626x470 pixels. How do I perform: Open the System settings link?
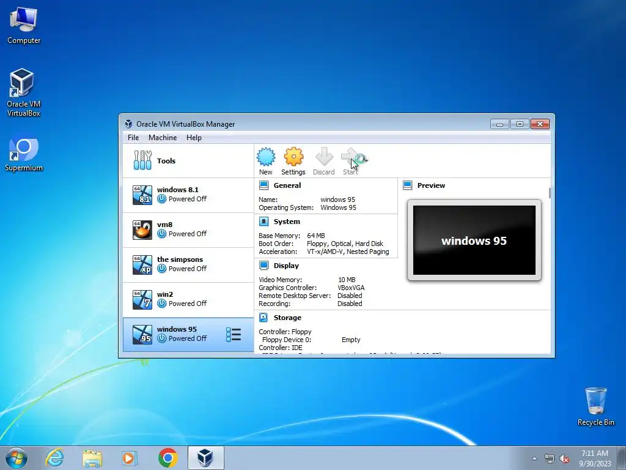click(x=287, y=222)
